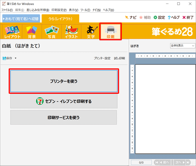Go to last page in preview
The width and height of the screenshot is (196, 166).
[188, 162]
